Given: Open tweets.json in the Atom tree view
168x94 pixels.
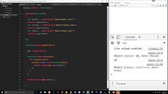Looking at the screenshot, I should coord(9,10).
